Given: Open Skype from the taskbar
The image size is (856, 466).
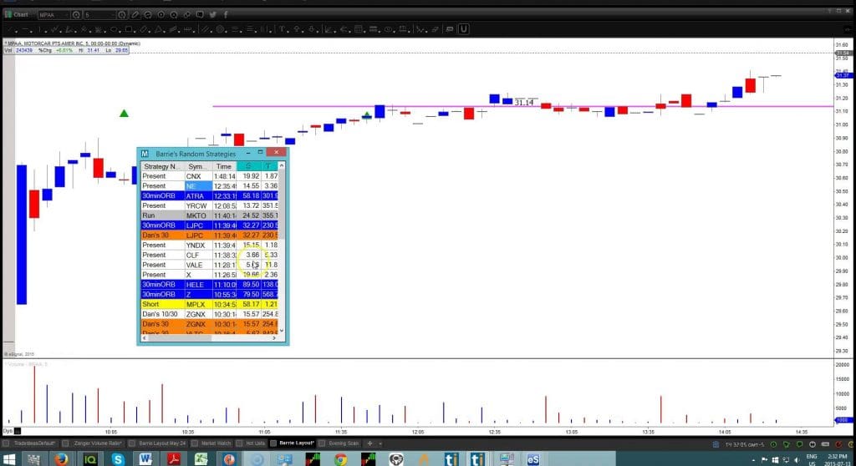Looking at the screenshot, I should pos(117,459).
